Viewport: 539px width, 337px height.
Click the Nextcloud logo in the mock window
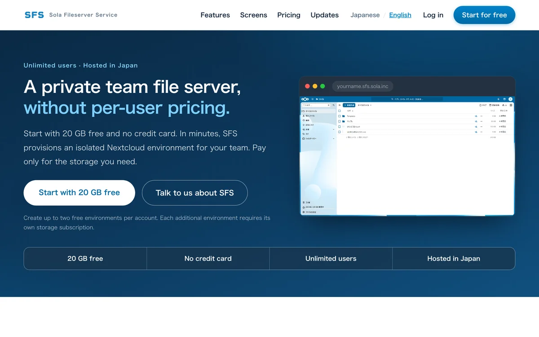305,99
